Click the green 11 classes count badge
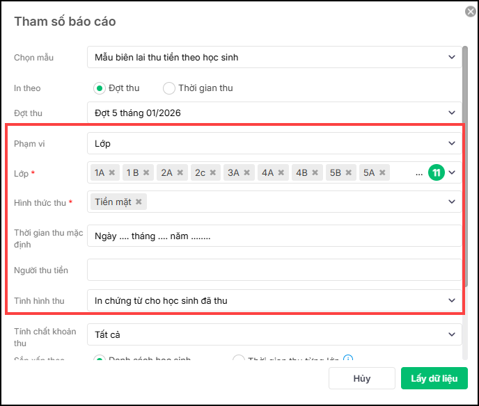This screenshot has width=479, height=406. tap(437, 172)
